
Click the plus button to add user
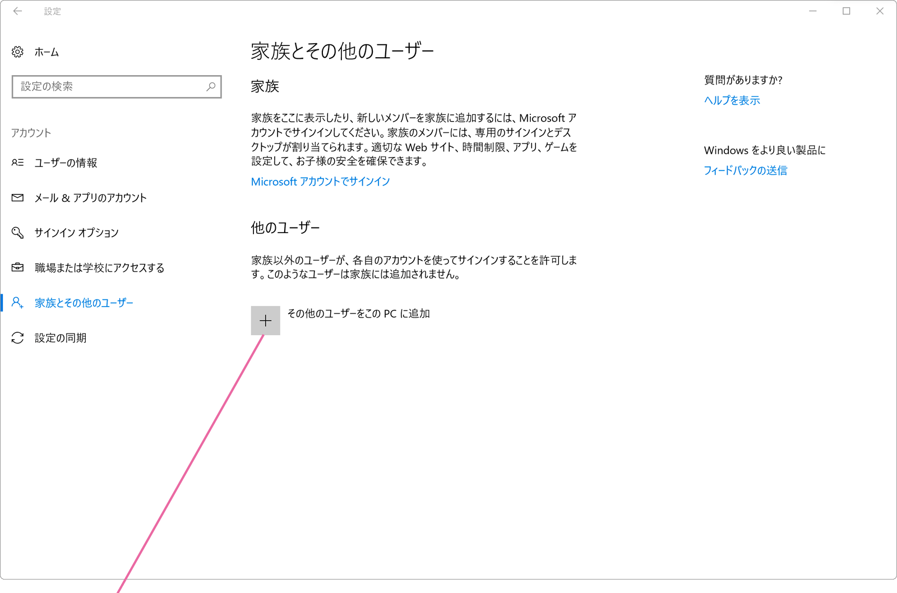(266, 321)
